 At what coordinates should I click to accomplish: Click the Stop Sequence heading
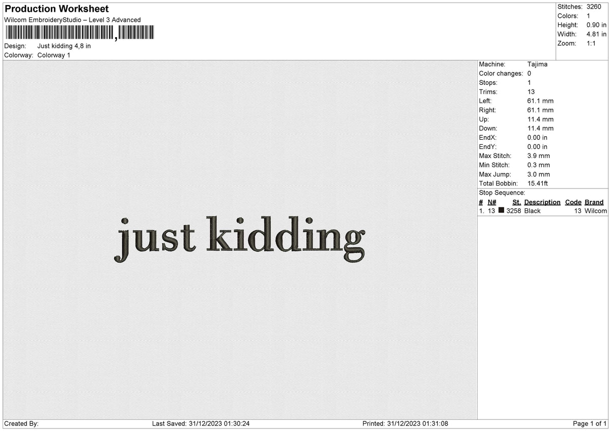[502, 193]
